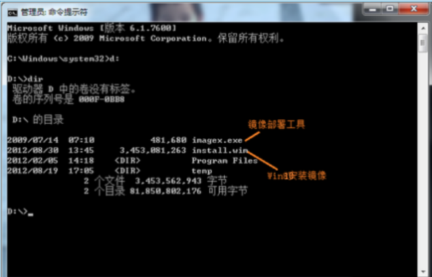Click the scrollbar up arrow
432x277 pixels.
pos(422,29)
